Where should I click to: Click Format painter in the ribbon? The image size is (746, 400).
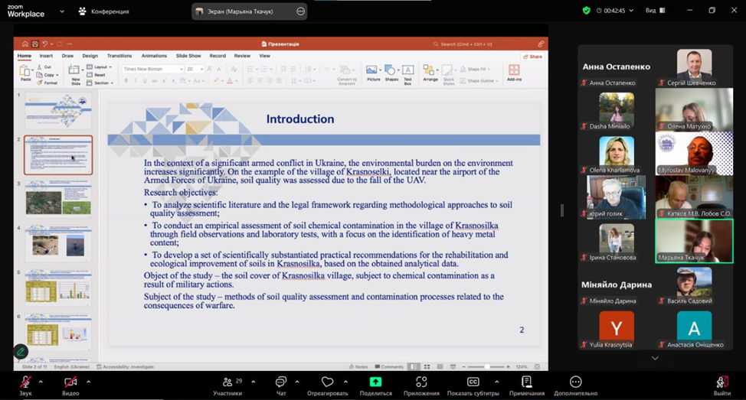[x=47, y=83]
